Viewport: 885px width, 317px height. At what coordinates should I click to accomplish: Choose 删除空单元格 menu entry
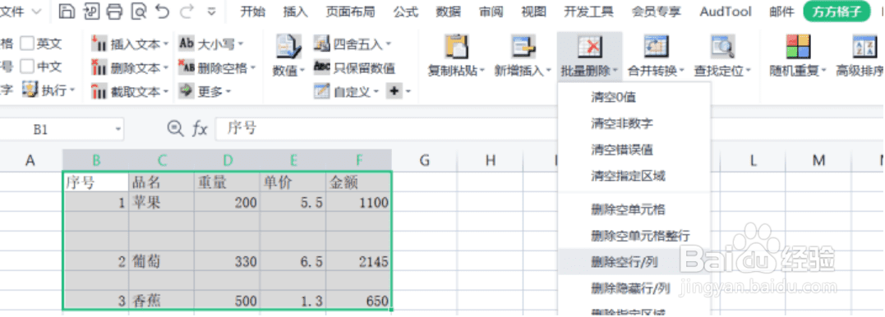click(634, 210)
